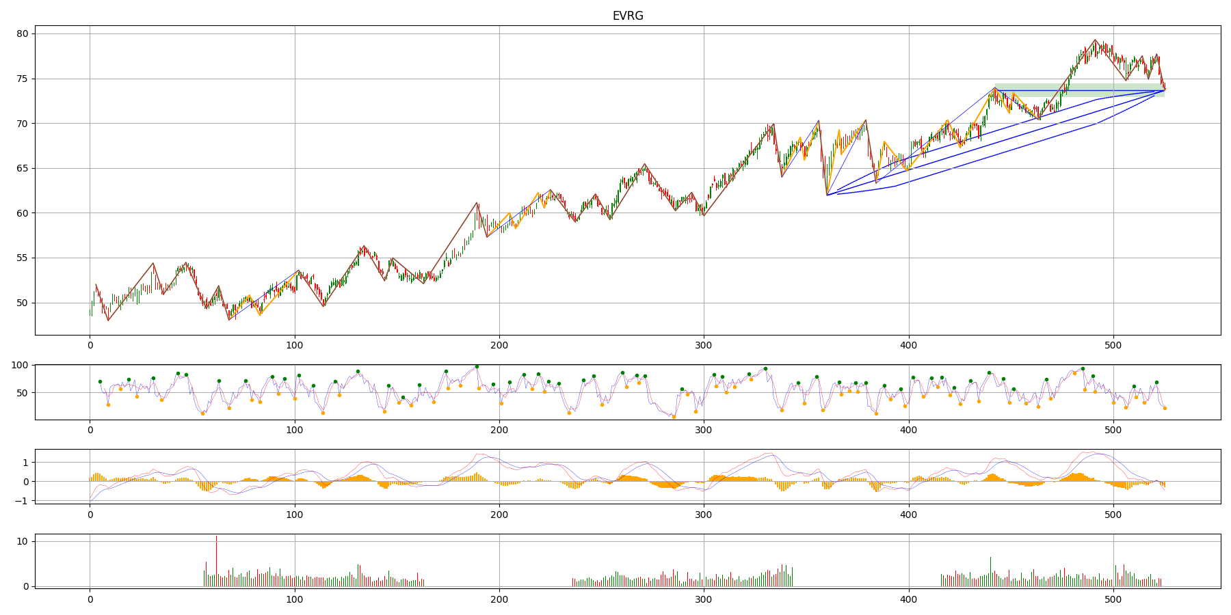Click the highest price peak near 79
Viewport: 1231px width, 615px height.
click(x=1095, y=40)
